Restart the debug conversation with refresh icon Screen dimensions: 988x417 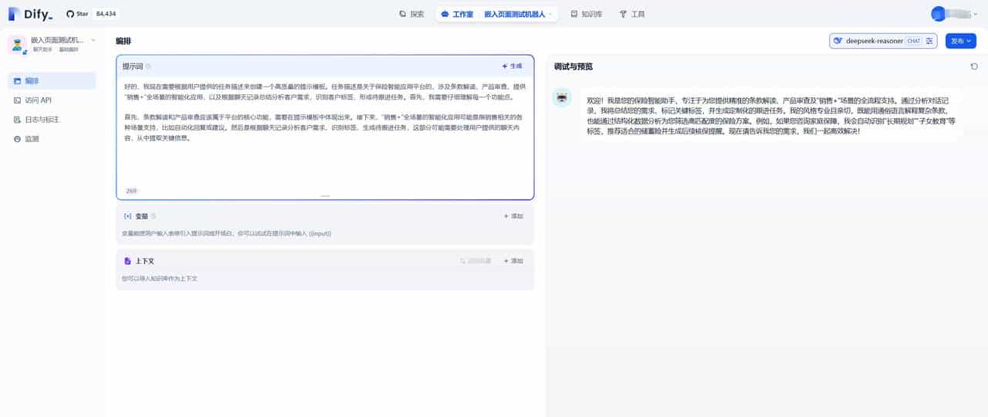tap(973, 66)
